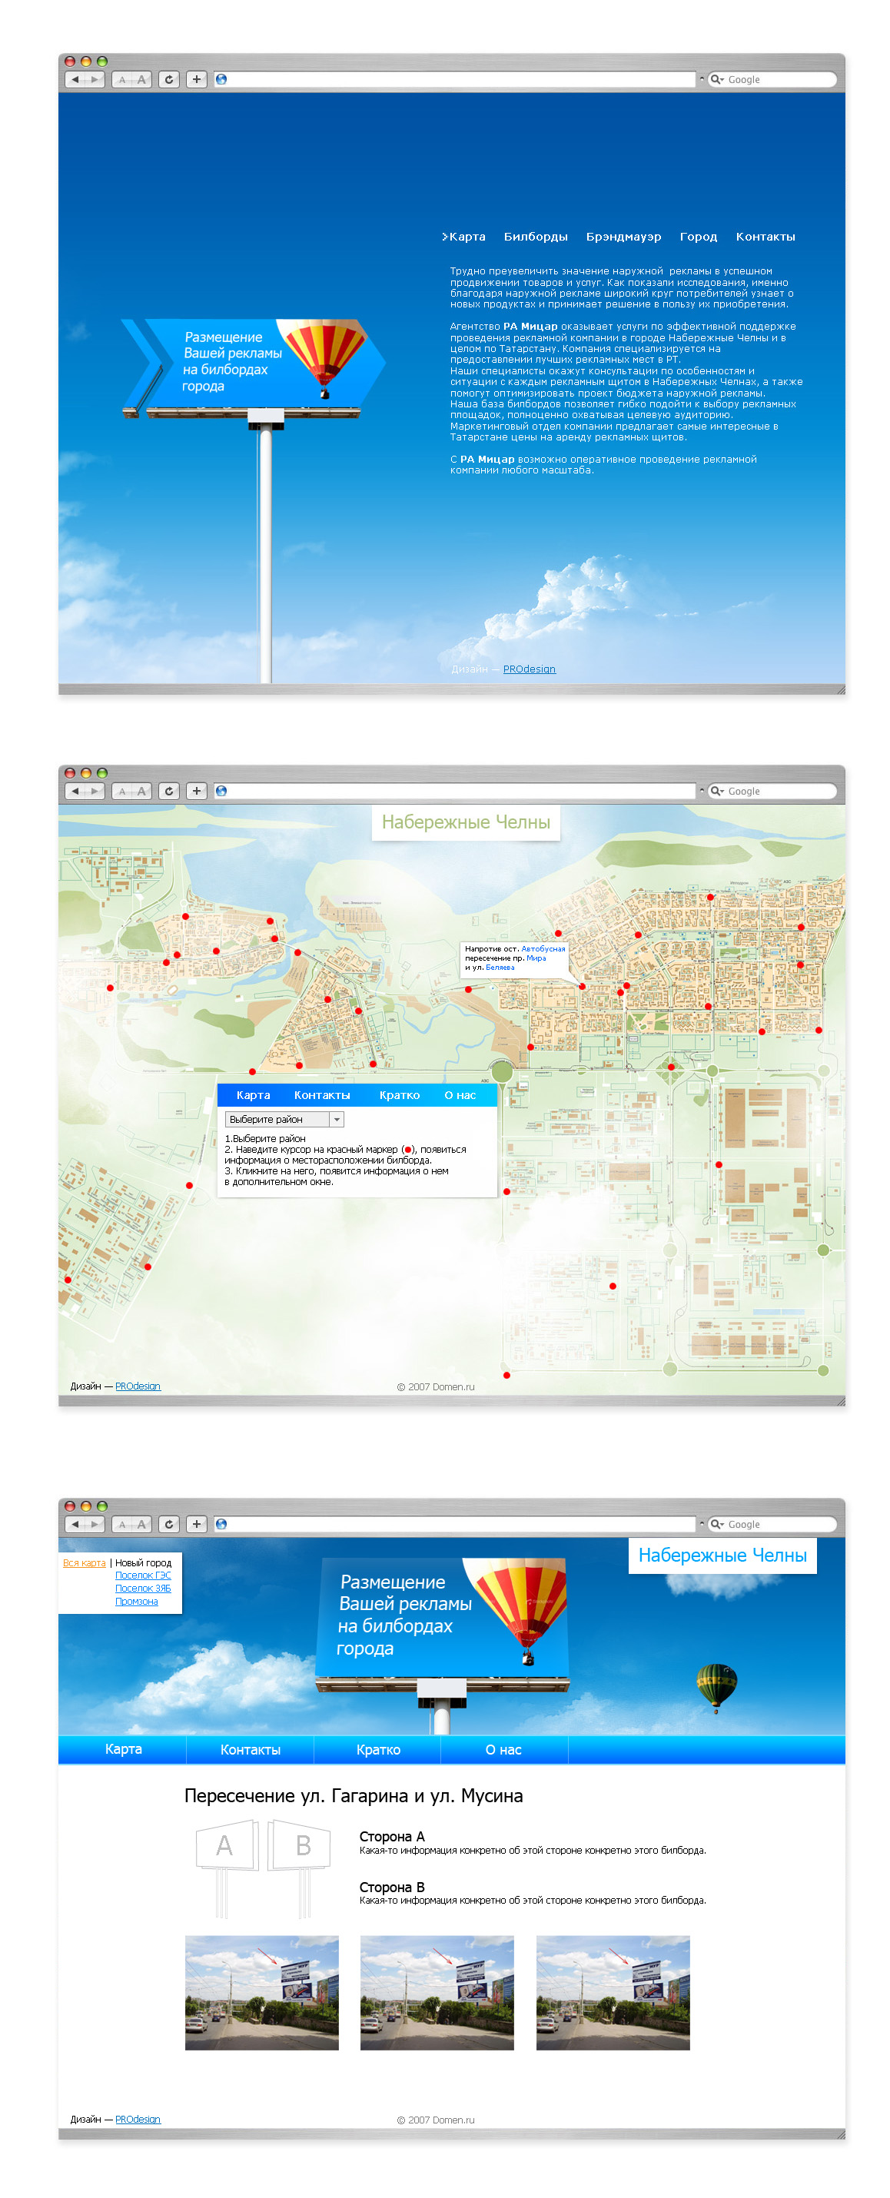Click the orange 'Вся карта' link

tap(84, 1563)
